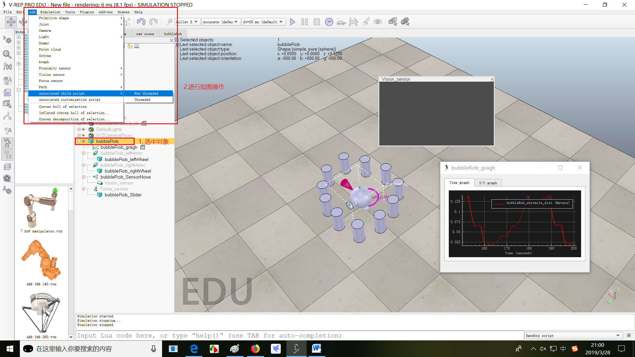The width and height of the screenshot is (635, 357).
Task: Select Threaded from the submenu
Action: [142, 99]
